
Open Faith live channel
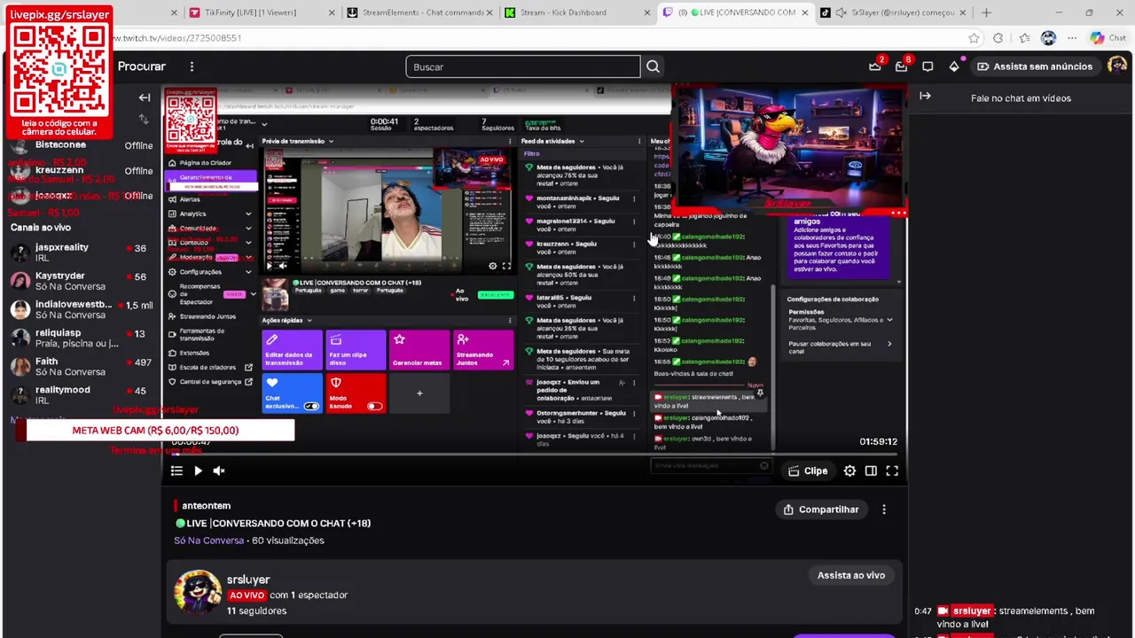(x=80, y=366)
